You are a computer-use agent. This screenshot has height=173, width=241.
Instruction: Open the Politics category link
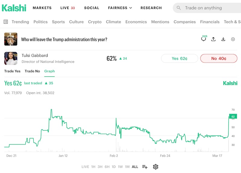pyautogui.click(x=40, y=22)
